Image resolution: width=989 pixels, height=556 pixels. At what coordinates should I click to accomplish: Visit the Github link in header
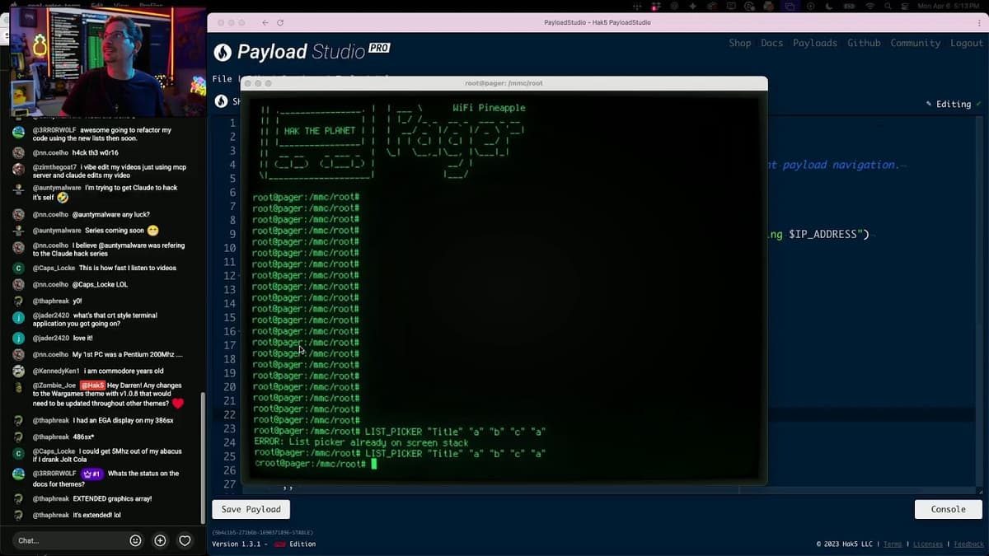pos(864,43)
